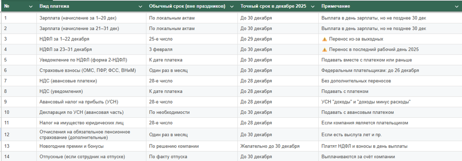Select cell Отчисления на обязательное пенсионное страхование
Screen dimensions: 462x161
coord(92,135)
